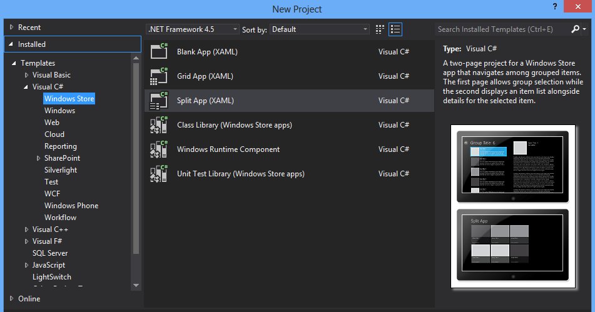Open the search options dropdown arrow
Viewport: 595px width, 312px height.
click(584, 29)
